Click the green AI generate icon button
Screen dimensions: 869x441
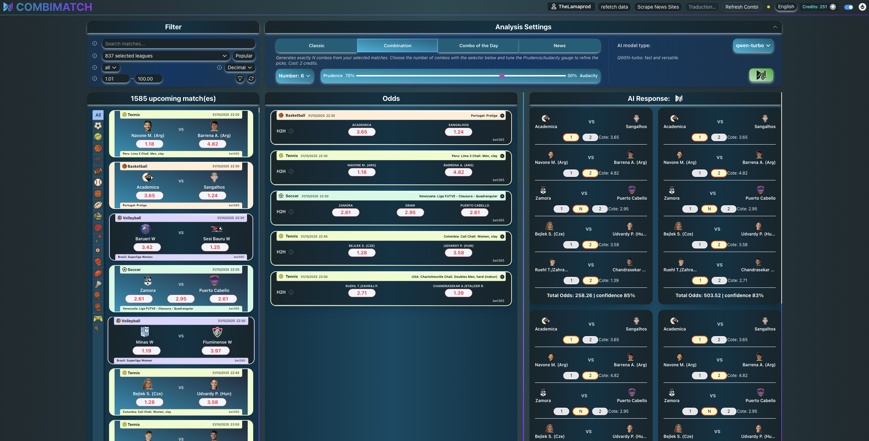point(761,75)
